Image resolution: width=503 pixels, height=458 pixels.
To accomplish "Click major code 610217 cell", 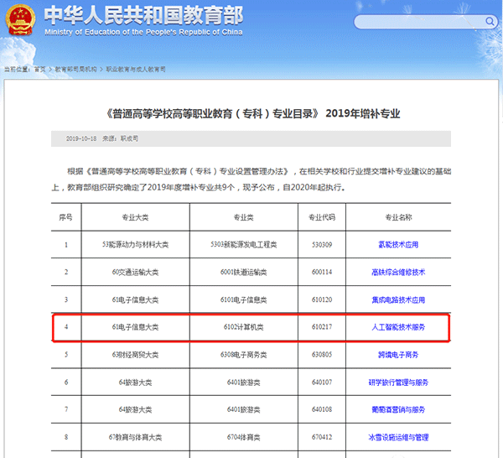I will [321, 327].
